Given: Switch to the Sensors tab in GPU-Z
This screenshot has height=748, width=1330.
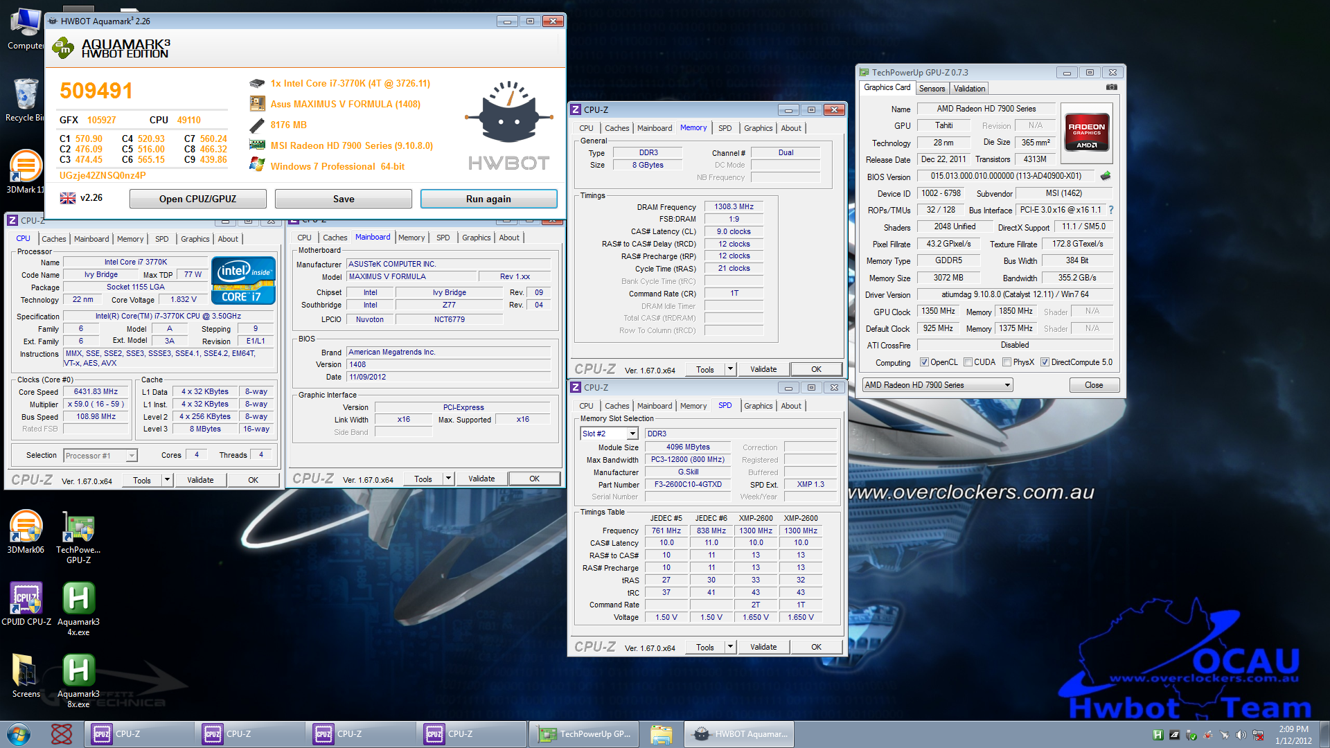Looking at the screenshot, I should click(x=932, y=89).
